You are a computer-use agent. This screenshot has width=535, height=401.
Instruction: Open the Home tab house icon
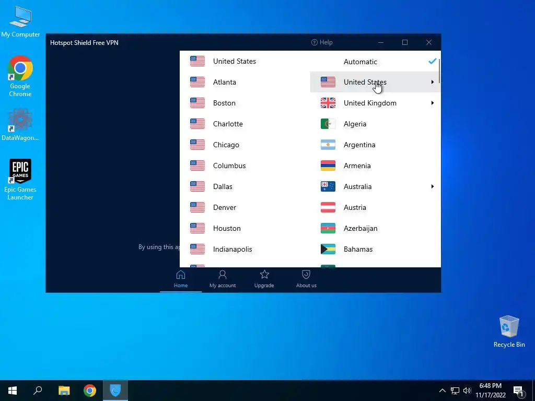click(x=180, y=275)
